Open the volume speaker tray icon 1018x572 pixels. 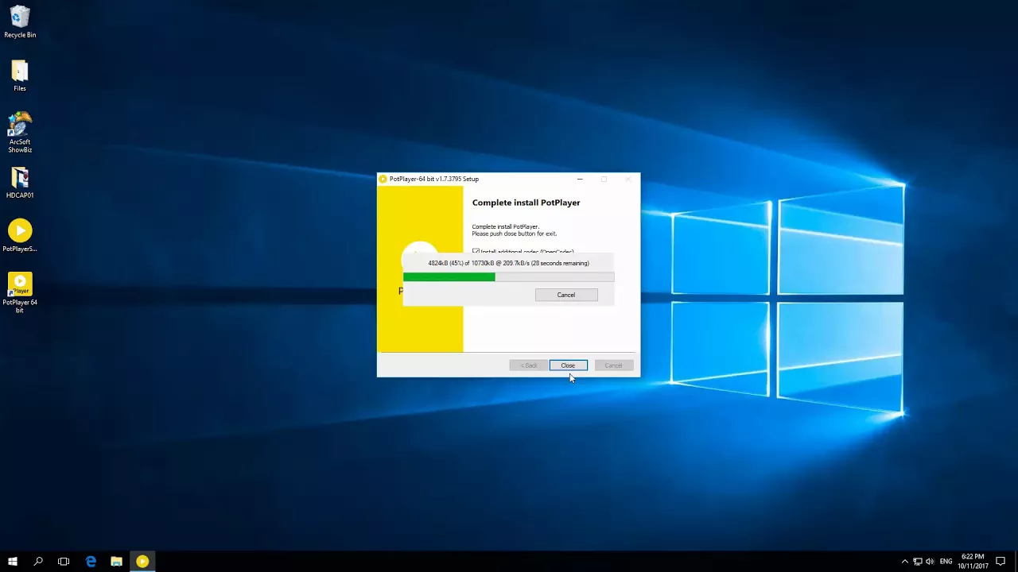click(930, 562)
